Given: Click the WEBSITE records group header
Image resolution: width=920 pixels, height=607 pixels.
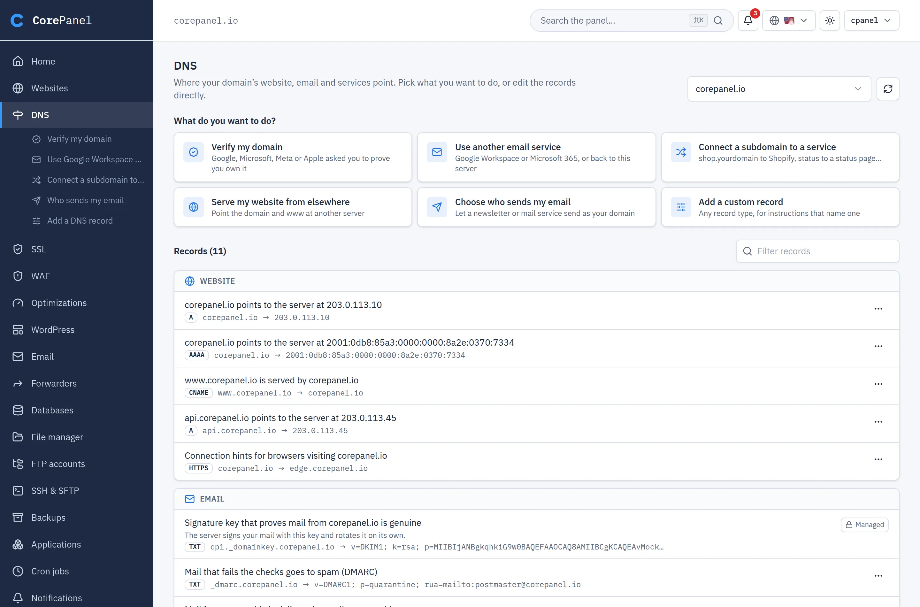Looking at the screenshot, I should [536, 281].
